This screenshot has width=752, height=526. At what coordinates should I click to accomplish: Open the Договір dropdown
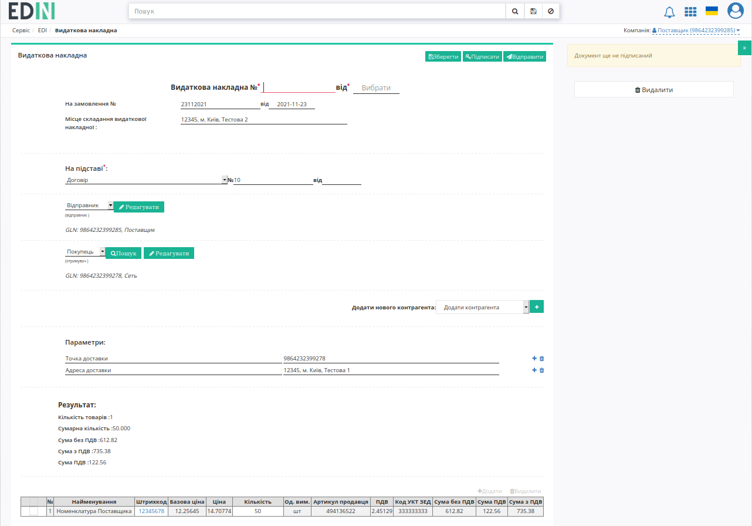pos(146,180)
